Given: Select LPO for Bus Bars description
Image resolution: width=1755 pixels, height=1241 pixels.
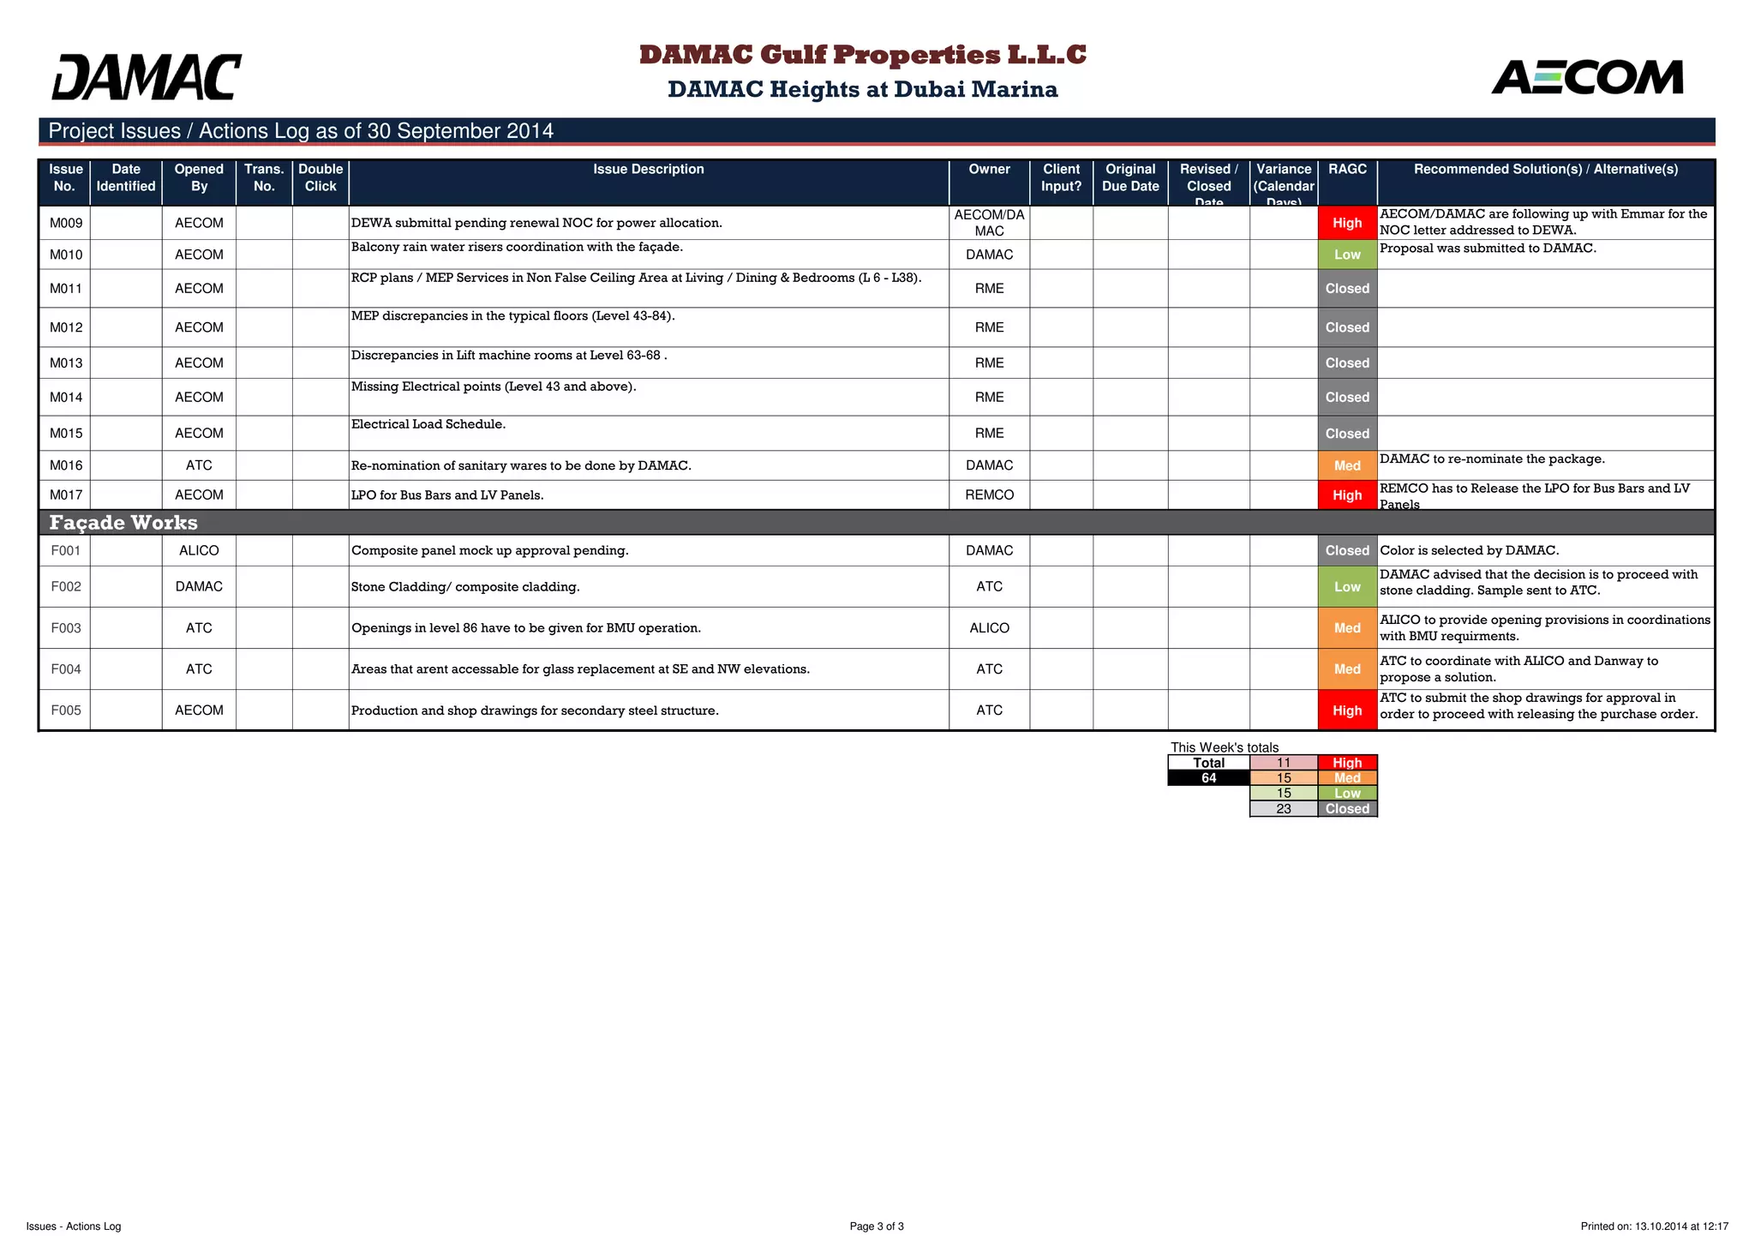Looking at the screenshot, I should 447,495.
